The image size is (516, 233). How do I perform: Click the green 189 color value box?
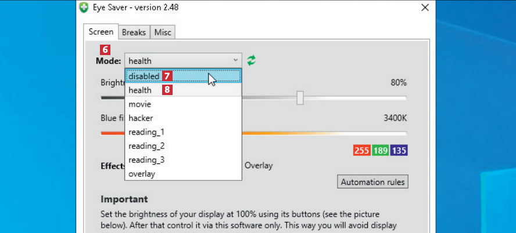pyautogui.click(x=381, y=151)
